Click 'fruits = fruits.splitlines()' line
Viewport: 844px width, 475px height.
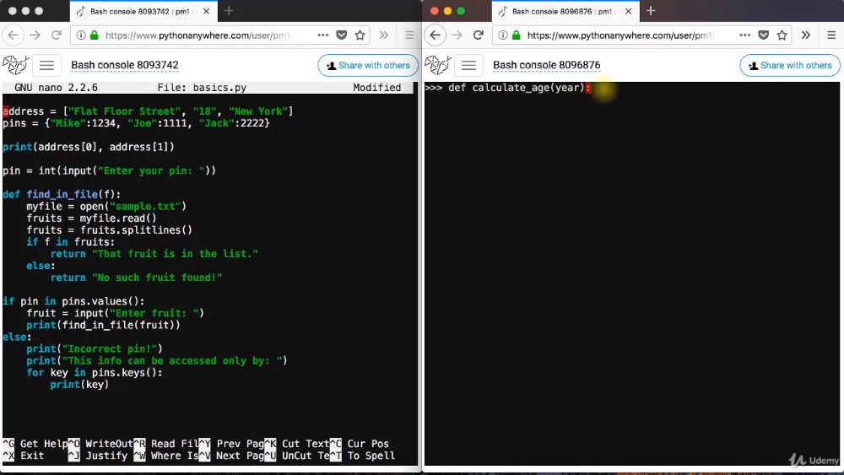pyautogui.click(x=109, y=229)
